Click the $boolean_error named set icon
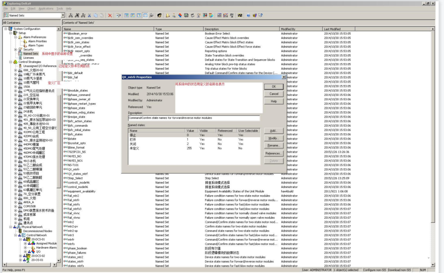Image resolution: width=444 pixels, height=273 pixels. [65, 33]
